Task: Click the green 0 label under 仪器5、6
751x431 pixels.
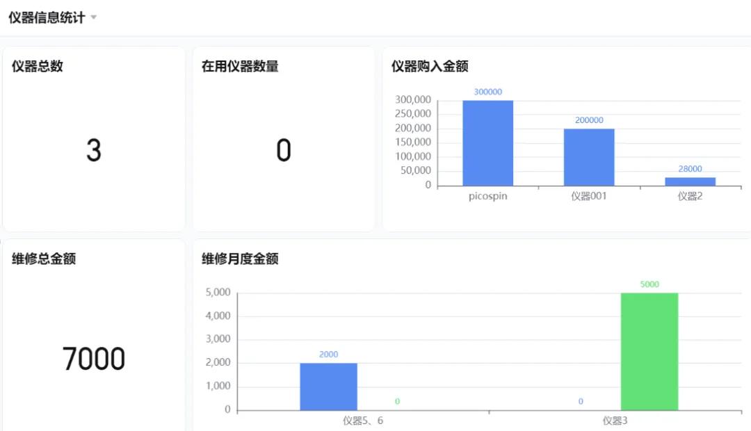Action: [397, 401]
